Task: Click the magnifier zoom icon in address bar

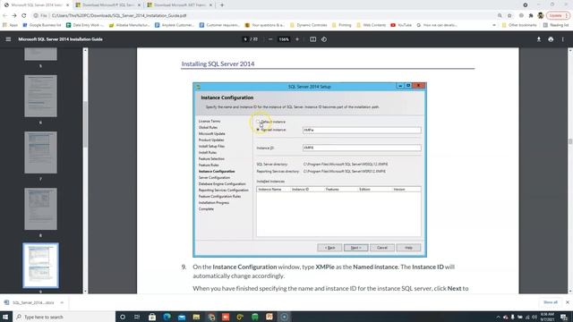Action: click(500, 16)
